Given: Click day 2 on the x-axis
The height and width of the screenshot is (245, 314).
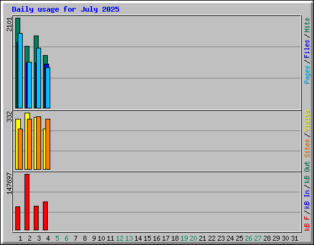Looking at the screenshot, I should pos(29,238).
